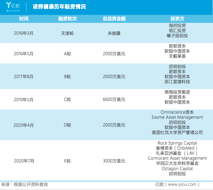The width and height of the screenshot is (213, 190).
Task: Click investor 领汇投资
Action: click(x=177, y=31)
